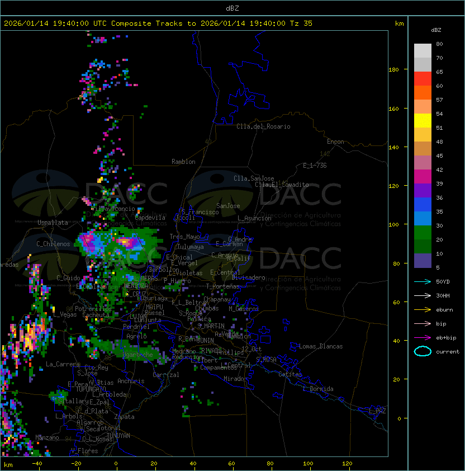Click the Uspallata place label
The width and height of the screenshot is (465, 471).
(53, 223)
